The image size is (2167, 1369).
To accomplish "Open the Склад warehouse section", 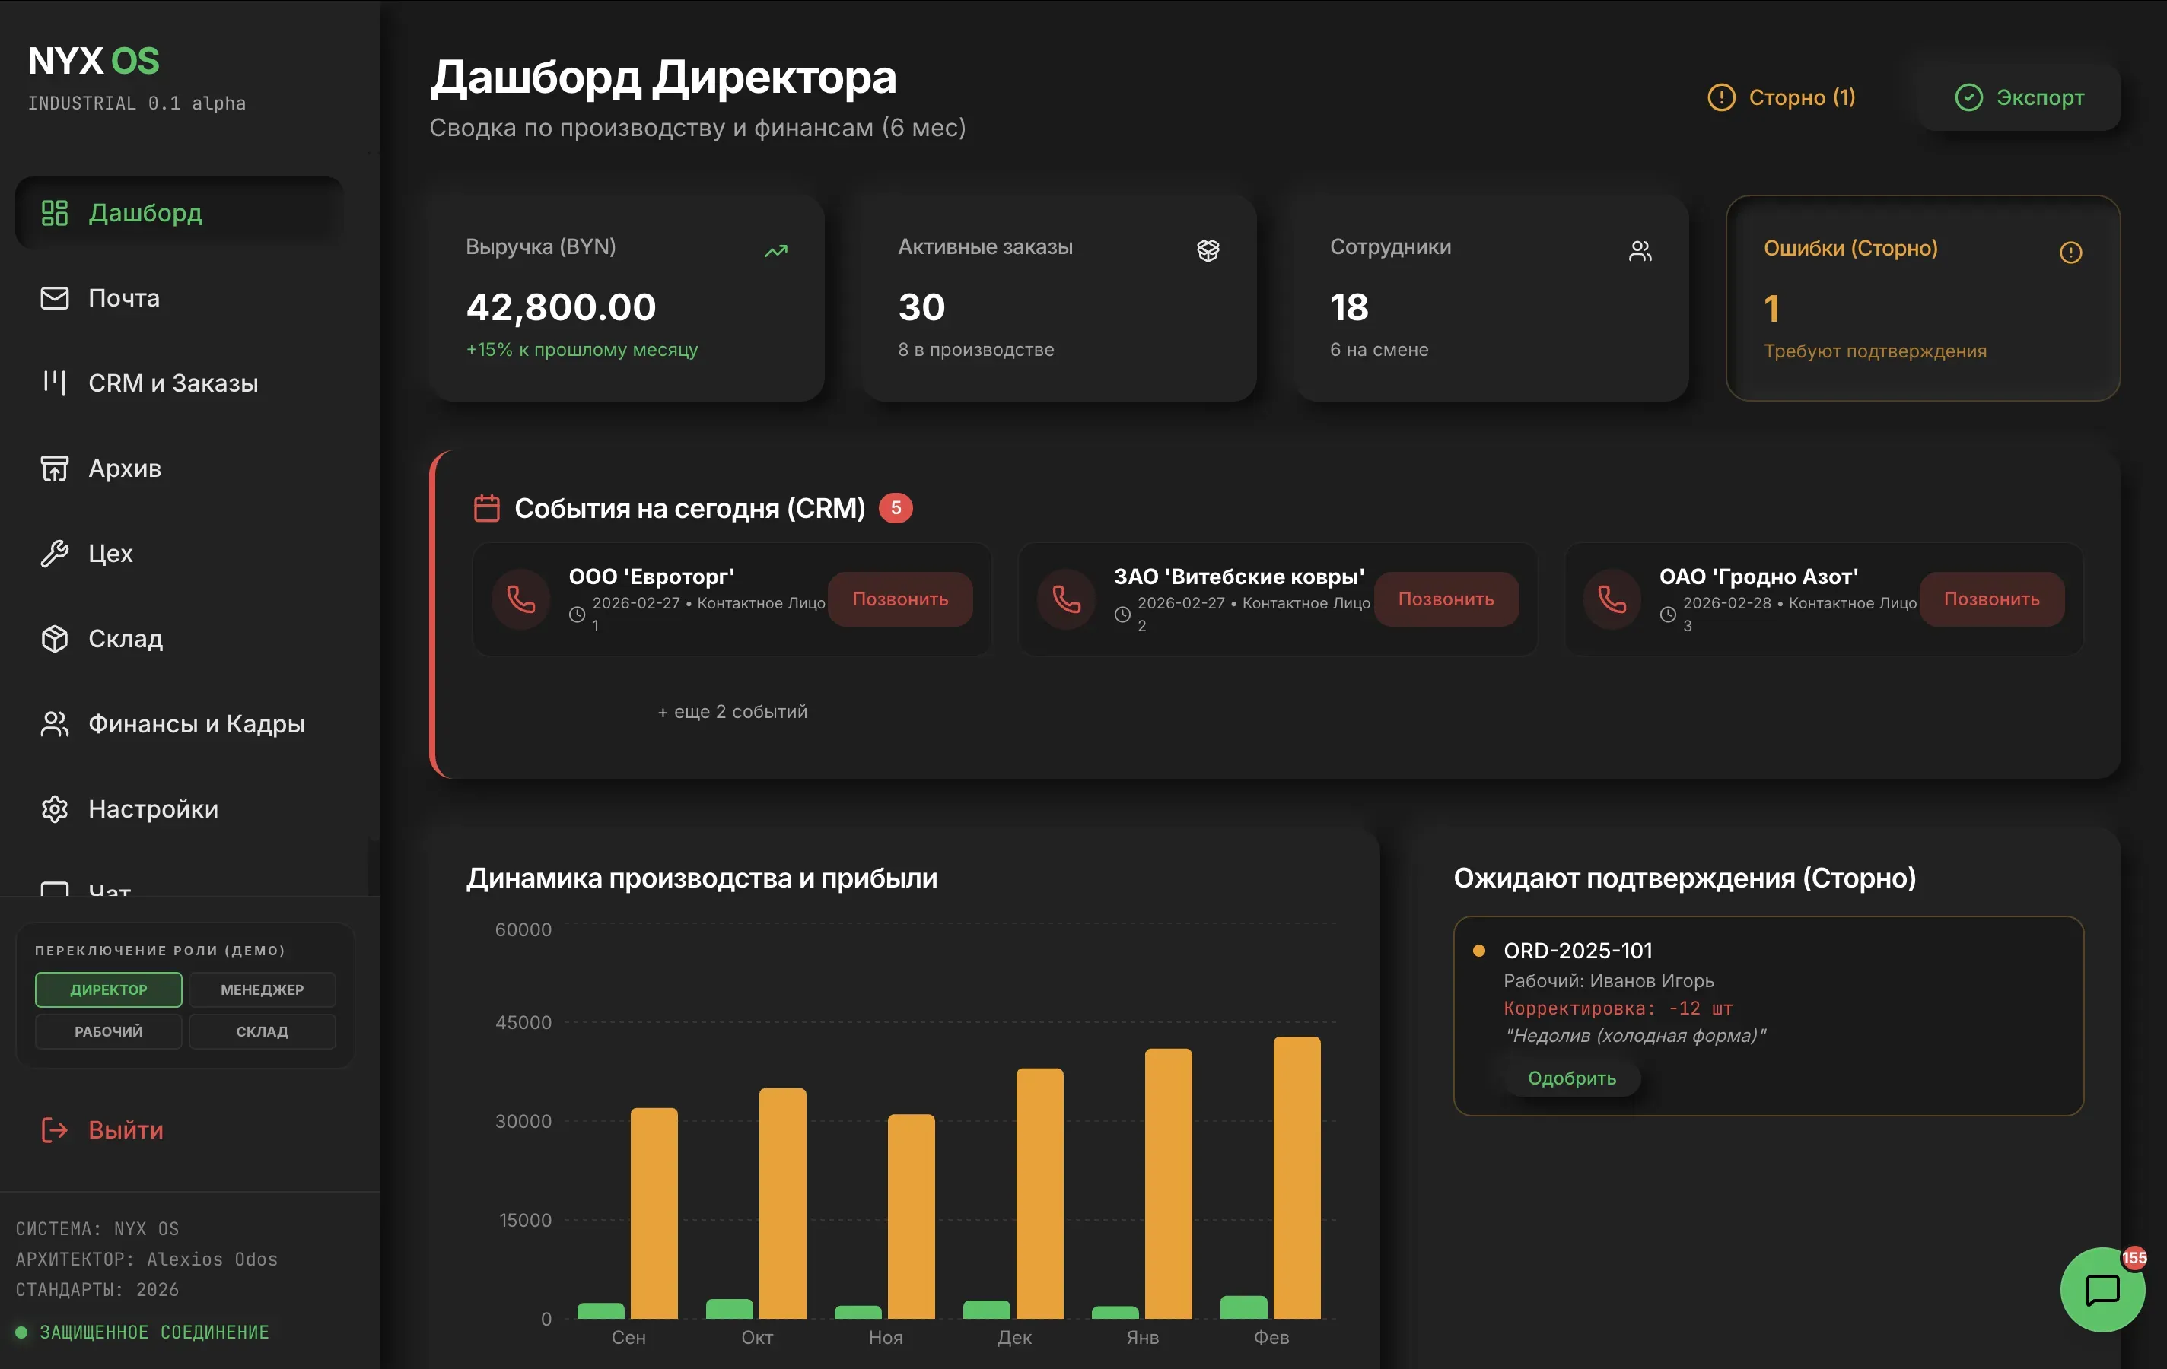I will [126, 638].
